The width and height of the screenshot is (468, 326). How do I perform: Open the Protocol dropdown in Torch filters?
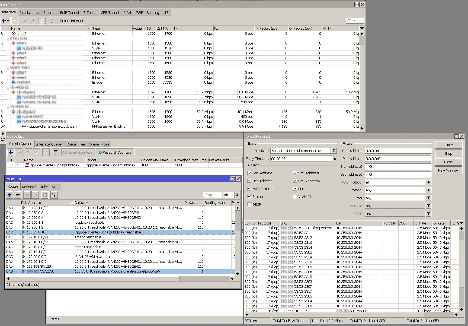click(x=428, y=190)
